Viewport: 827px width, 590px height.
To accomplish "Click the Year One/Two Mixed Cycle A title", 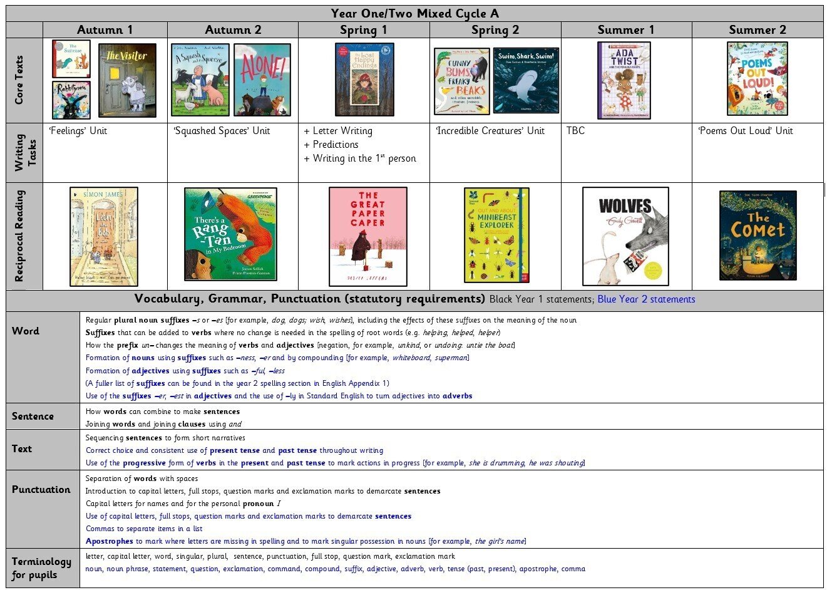I will pyautogui.click(x=414, y=14).
